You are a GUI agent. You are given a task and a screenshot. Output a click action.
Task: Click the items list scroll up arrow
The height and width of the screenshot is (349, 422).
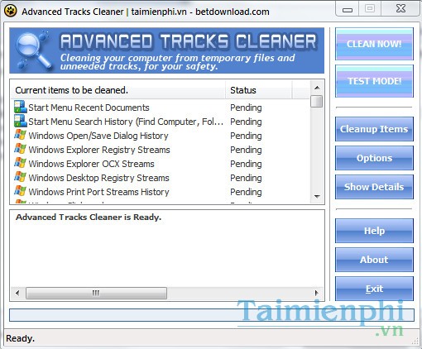click(317, 88)
